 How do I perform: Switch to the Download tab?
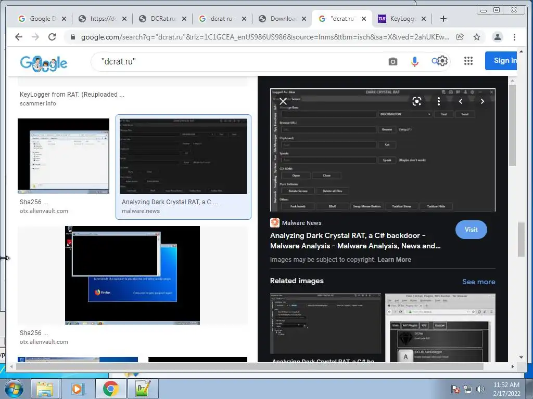point(282,19)
